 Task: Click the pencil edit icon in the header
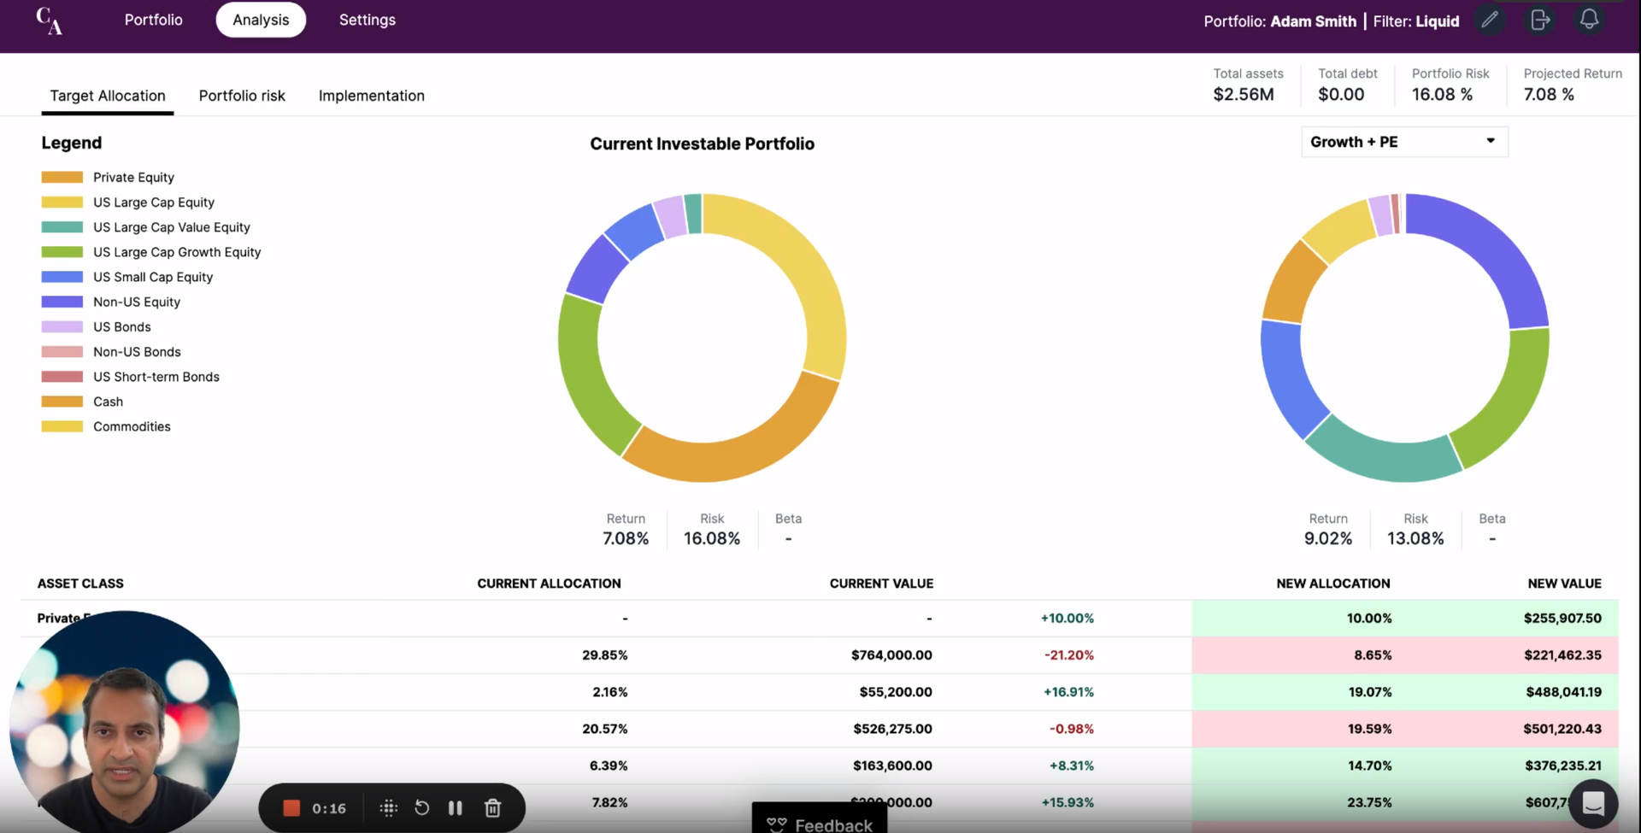point(1490,20)
